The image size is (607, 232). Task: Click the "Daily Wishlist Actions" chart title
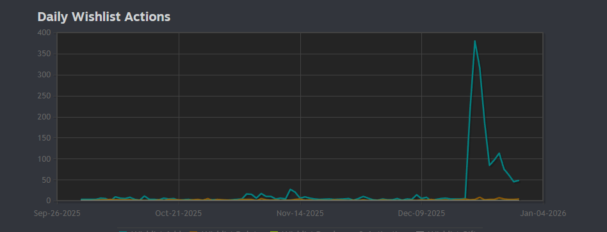coord(104,17)
